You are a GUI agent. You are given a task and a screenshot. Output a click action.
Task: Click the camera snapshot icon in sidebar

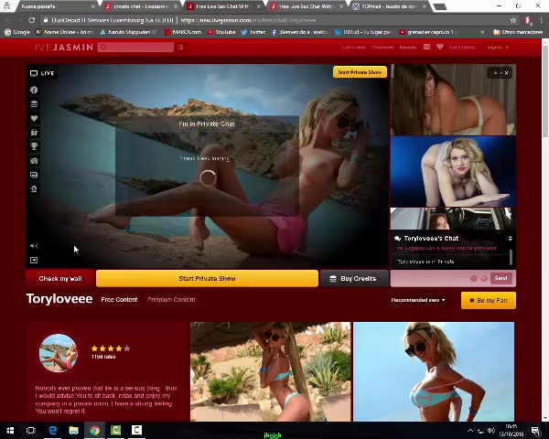34,161
